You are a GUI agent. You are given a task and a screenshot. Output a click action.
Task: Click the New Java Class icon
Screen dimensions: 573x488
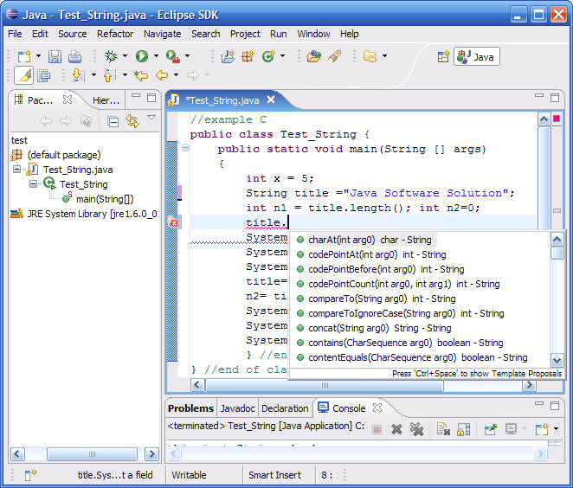(268, 56)
